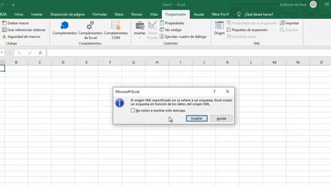Open the Disposición de página tab

tap(67, 14)
